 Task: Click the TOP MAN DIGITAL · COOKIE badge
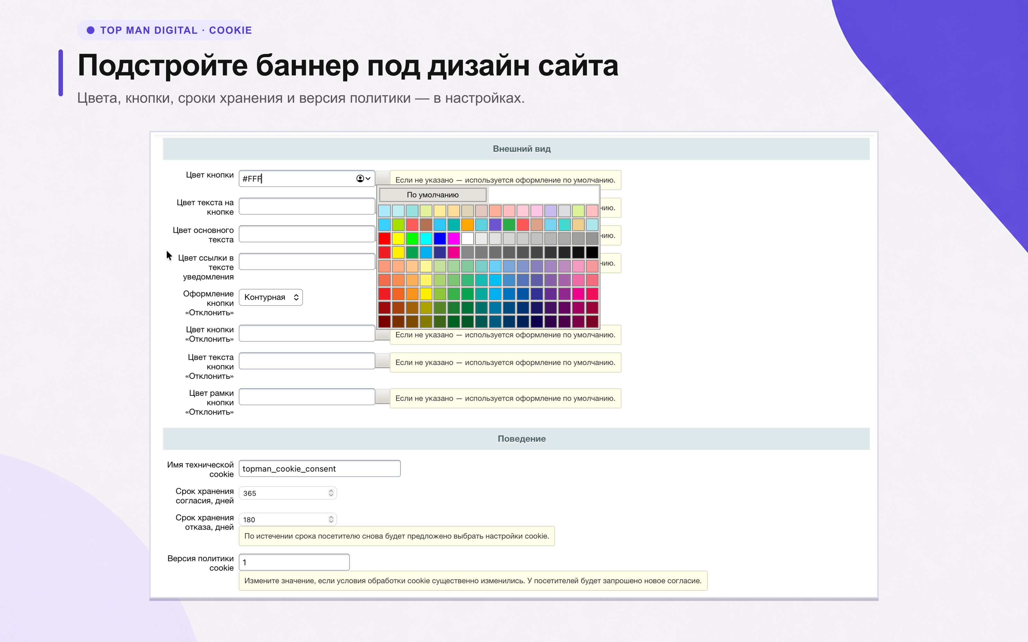tap(164, 30)
